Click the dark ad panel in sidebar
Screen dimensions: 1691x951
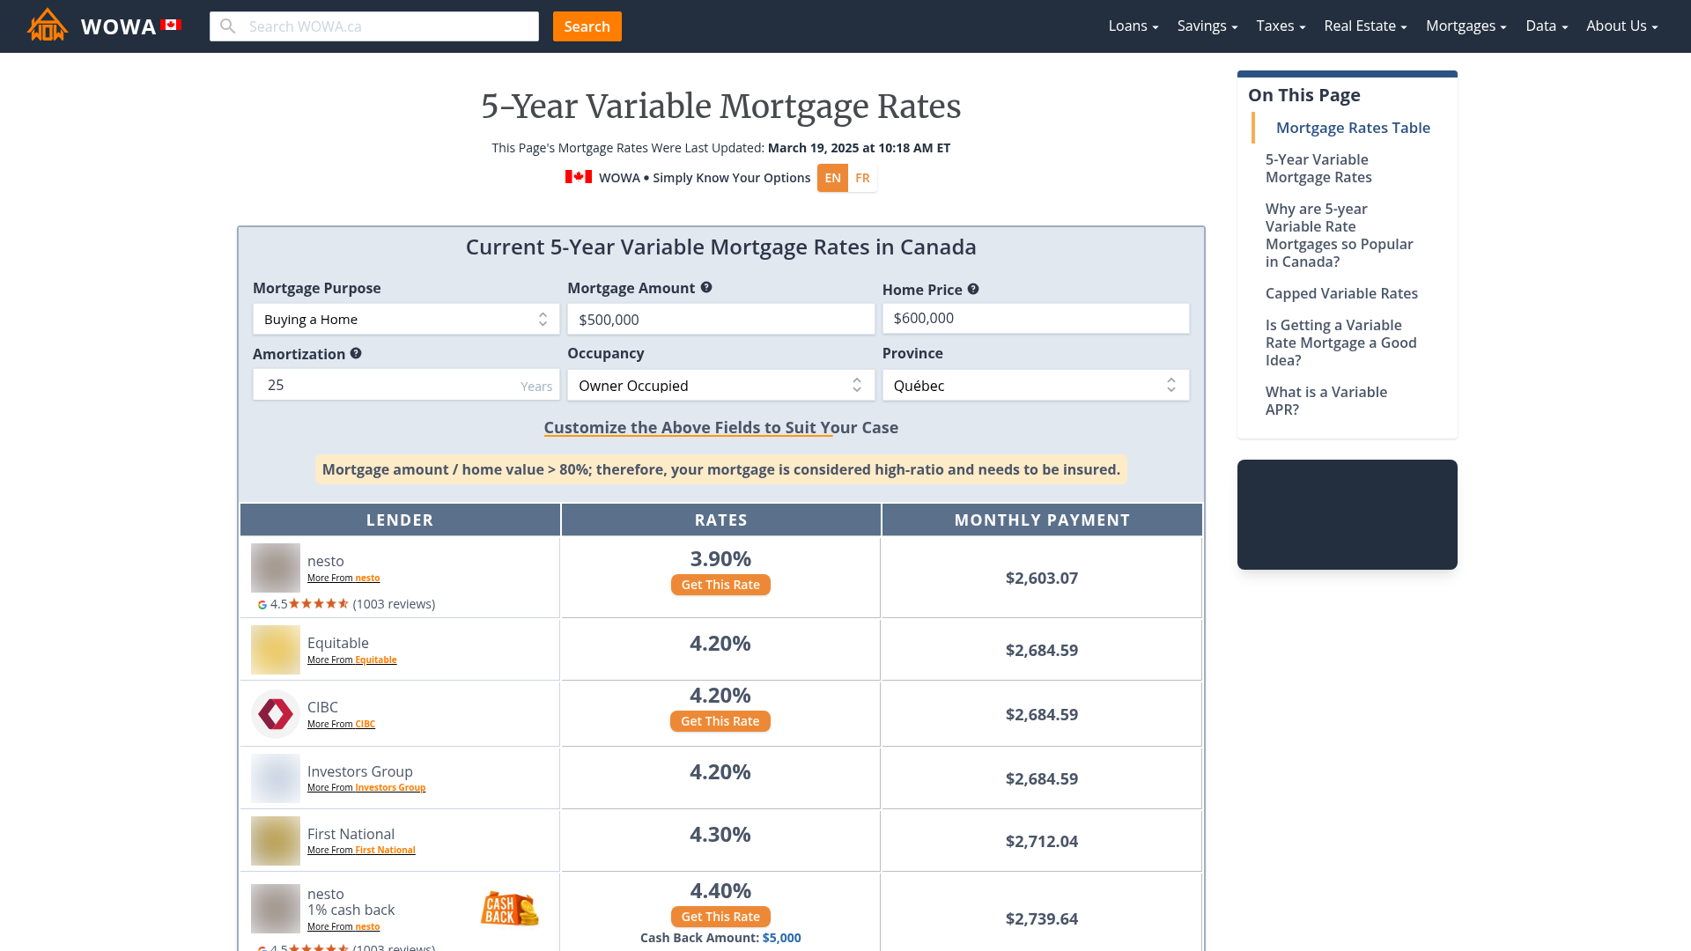[1348, 515]
